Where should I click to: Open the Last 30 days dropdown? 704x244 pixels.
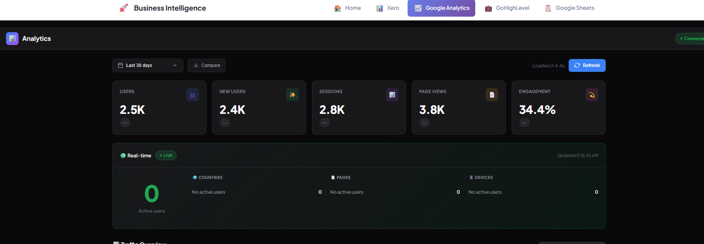point(147,65)
